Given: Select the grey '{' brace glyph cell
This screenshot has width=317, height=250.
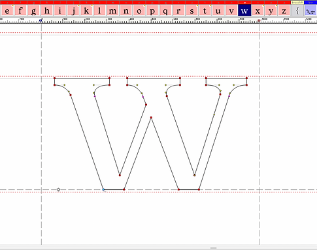Looking at the screenshot, I should click(x=297, y=10).
